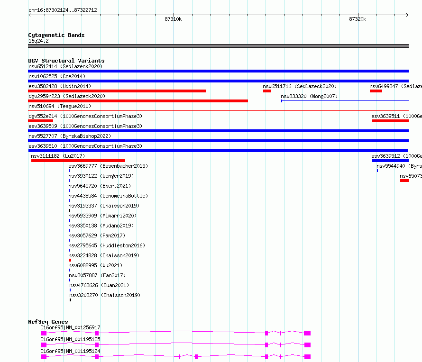Select the esv3639511 red bar
The image size is (422, 362).
tap(390, 121)
